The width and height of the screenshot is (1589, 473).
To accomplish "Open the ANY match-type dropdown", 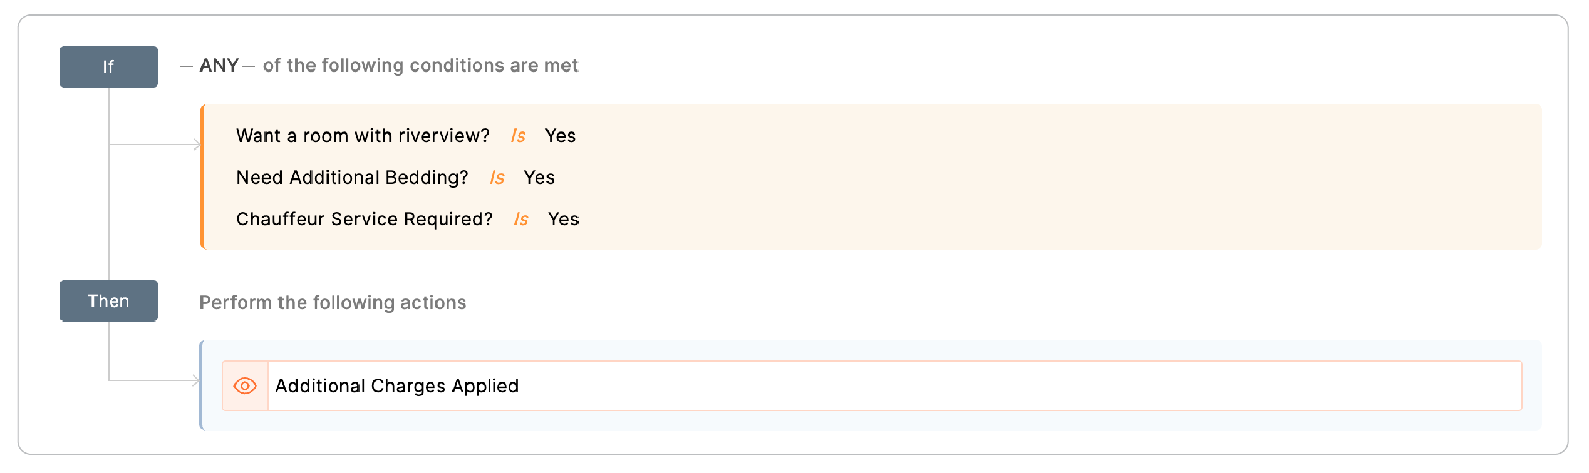I will click(219, 65).
